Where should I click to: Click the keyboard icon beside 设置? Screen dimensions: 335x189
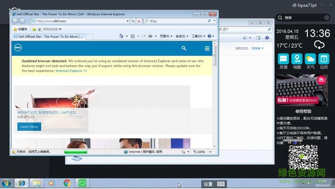(221, 184)
